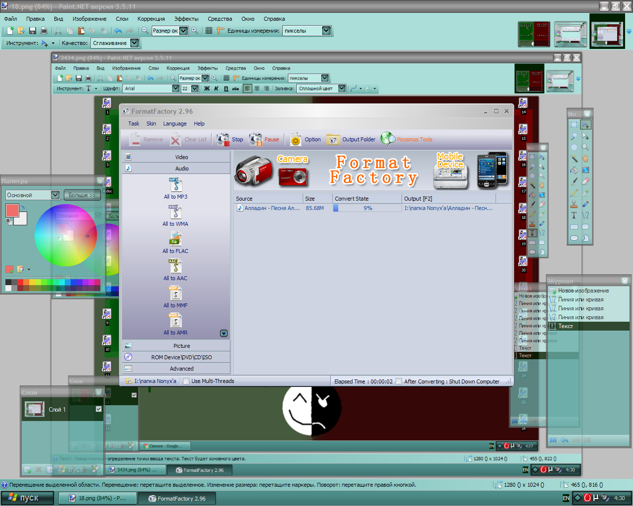Click the Windows пуск start button
Image resolution: width=633 pixels, height=506 pixels.
(x=27, y=498)
